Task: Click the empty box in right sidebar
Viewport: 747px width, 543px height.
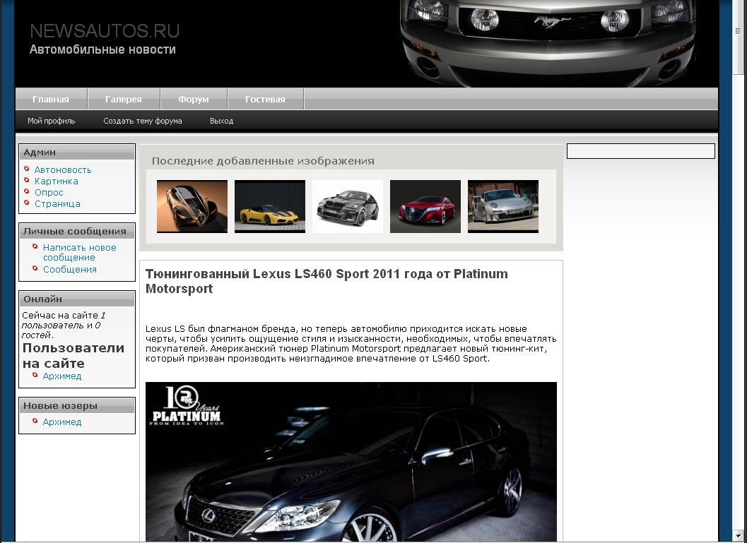Action: click(641, 151)
